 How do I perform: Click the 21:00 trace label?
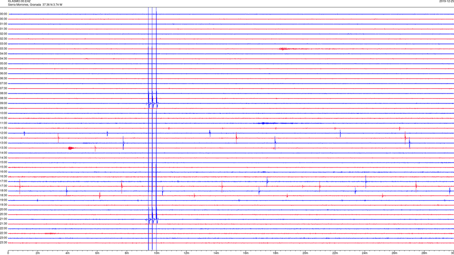pyautogui.click(x=3, y=219)
